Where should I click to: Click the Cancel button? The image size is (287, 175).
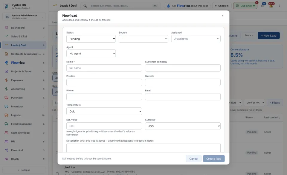pyautogui.click(x=194, y=159)
